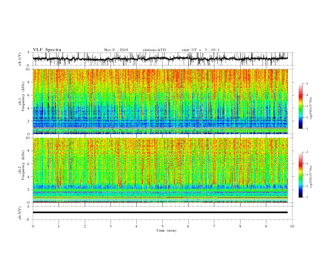Click the "-3" tick on ch.2 colorbar
Screen dimensions: 329x254
coord(306,152)
